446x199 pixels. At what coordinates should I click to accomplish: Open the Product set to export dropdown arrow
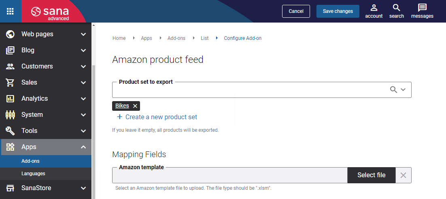pos(403,90)
